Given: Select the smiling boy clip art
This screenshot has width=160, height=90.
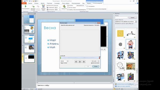Looking at the screenshot, I should (131, 44).
